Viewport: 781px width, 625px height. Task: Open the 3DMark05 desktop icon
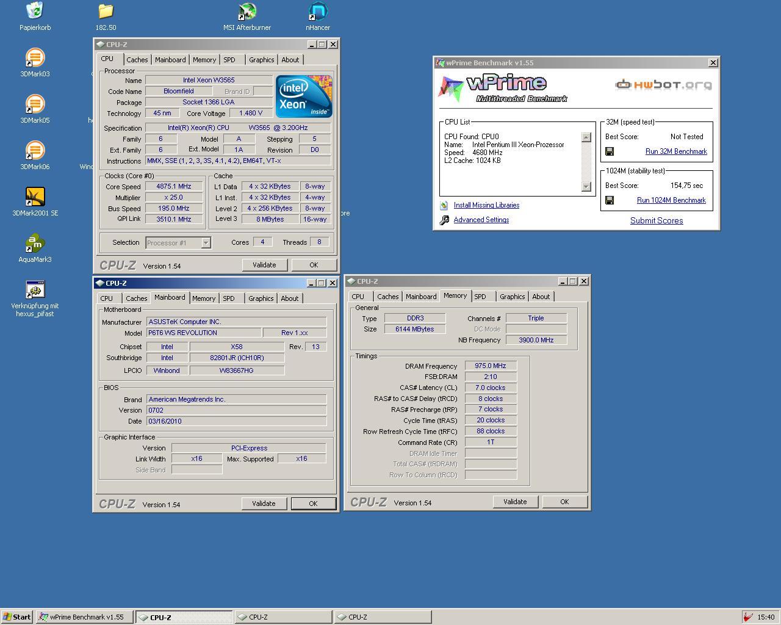point(35,104)
